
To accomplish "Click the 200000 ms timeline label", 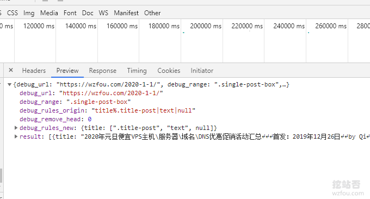I will coord(206,26).
